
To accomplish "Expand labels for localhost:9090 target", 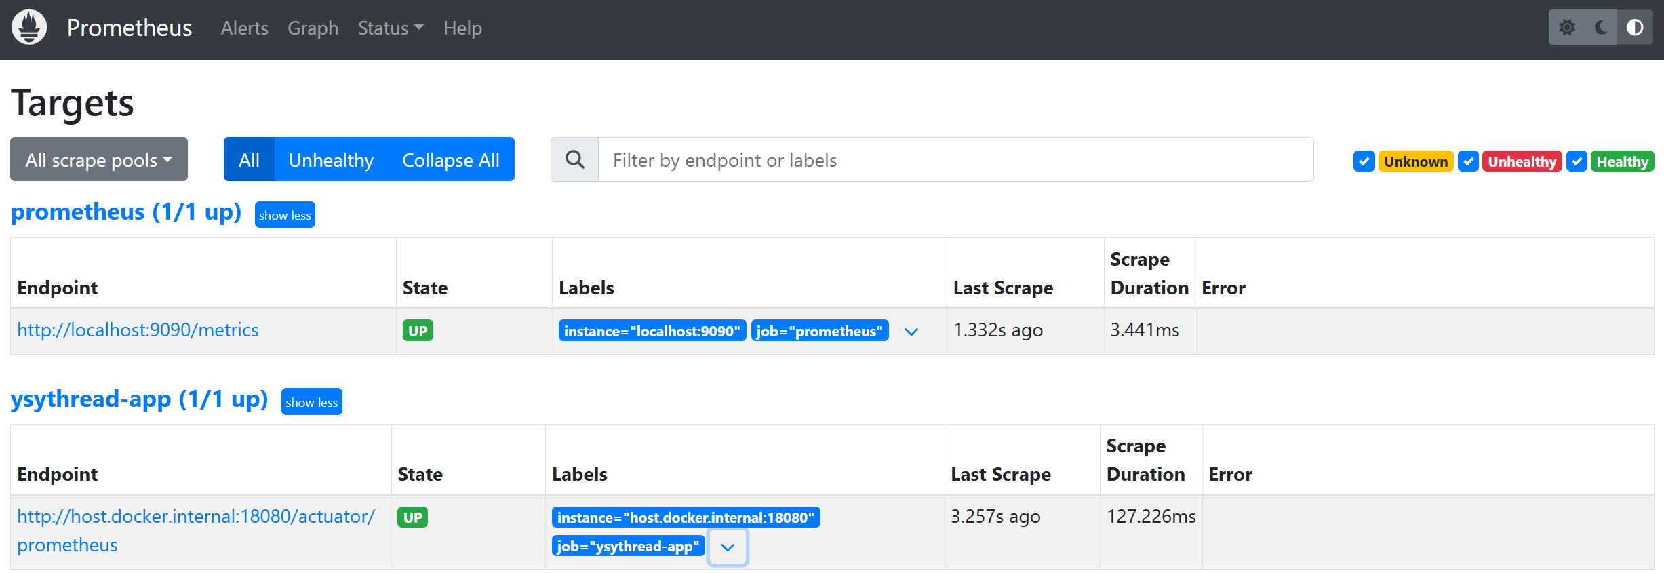I will [911, 331].
